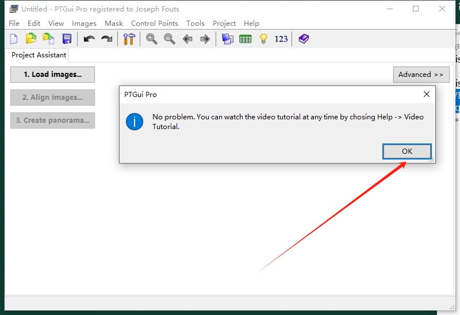The height and width of the screenshot is (315, 460).
Task: Maximize the PTGui main window
Action: click(x=416, y=9)
